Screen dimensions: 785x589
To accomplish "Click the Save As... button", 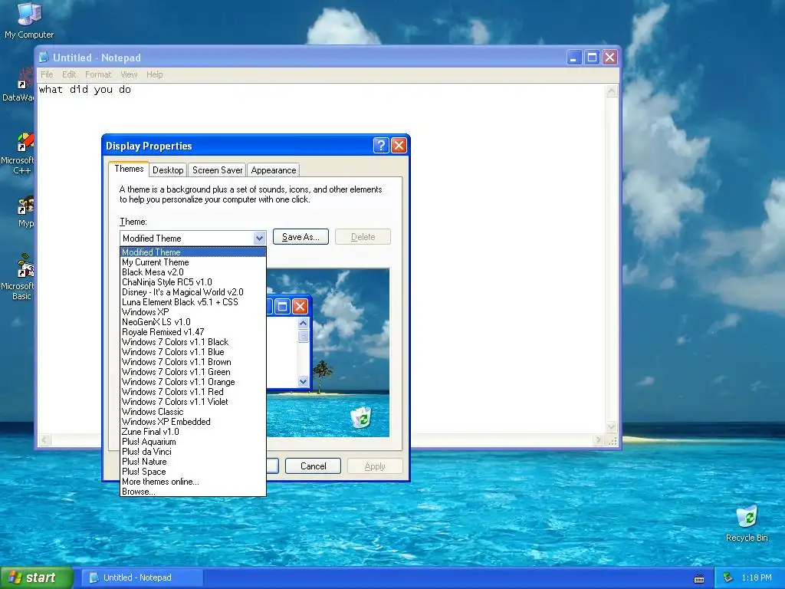I will coord(301,237).
